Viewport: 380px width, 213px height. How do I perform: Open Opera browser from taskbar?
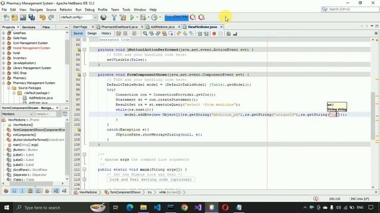[x=225, y=208]
